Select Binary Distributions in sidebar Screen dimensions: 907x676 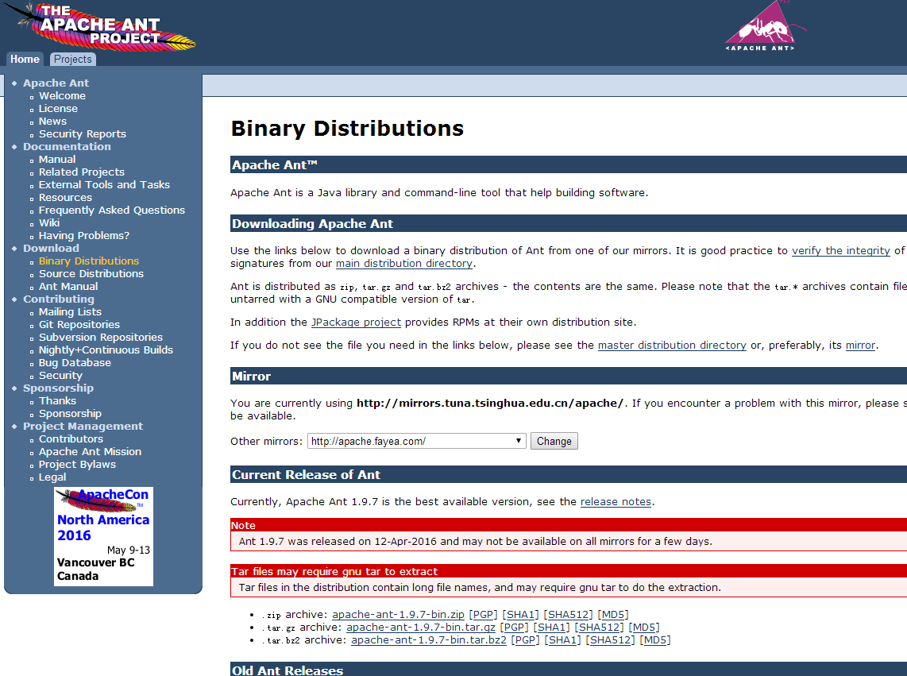(x=88, y=261)
